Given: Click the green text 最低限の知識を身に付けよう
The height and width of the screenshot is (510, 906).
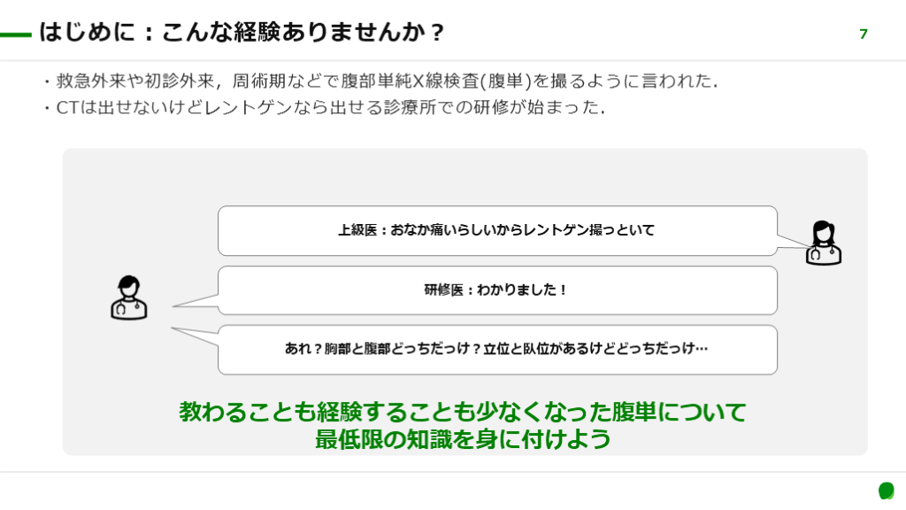Looking at the screenshot, I should 463,439.
